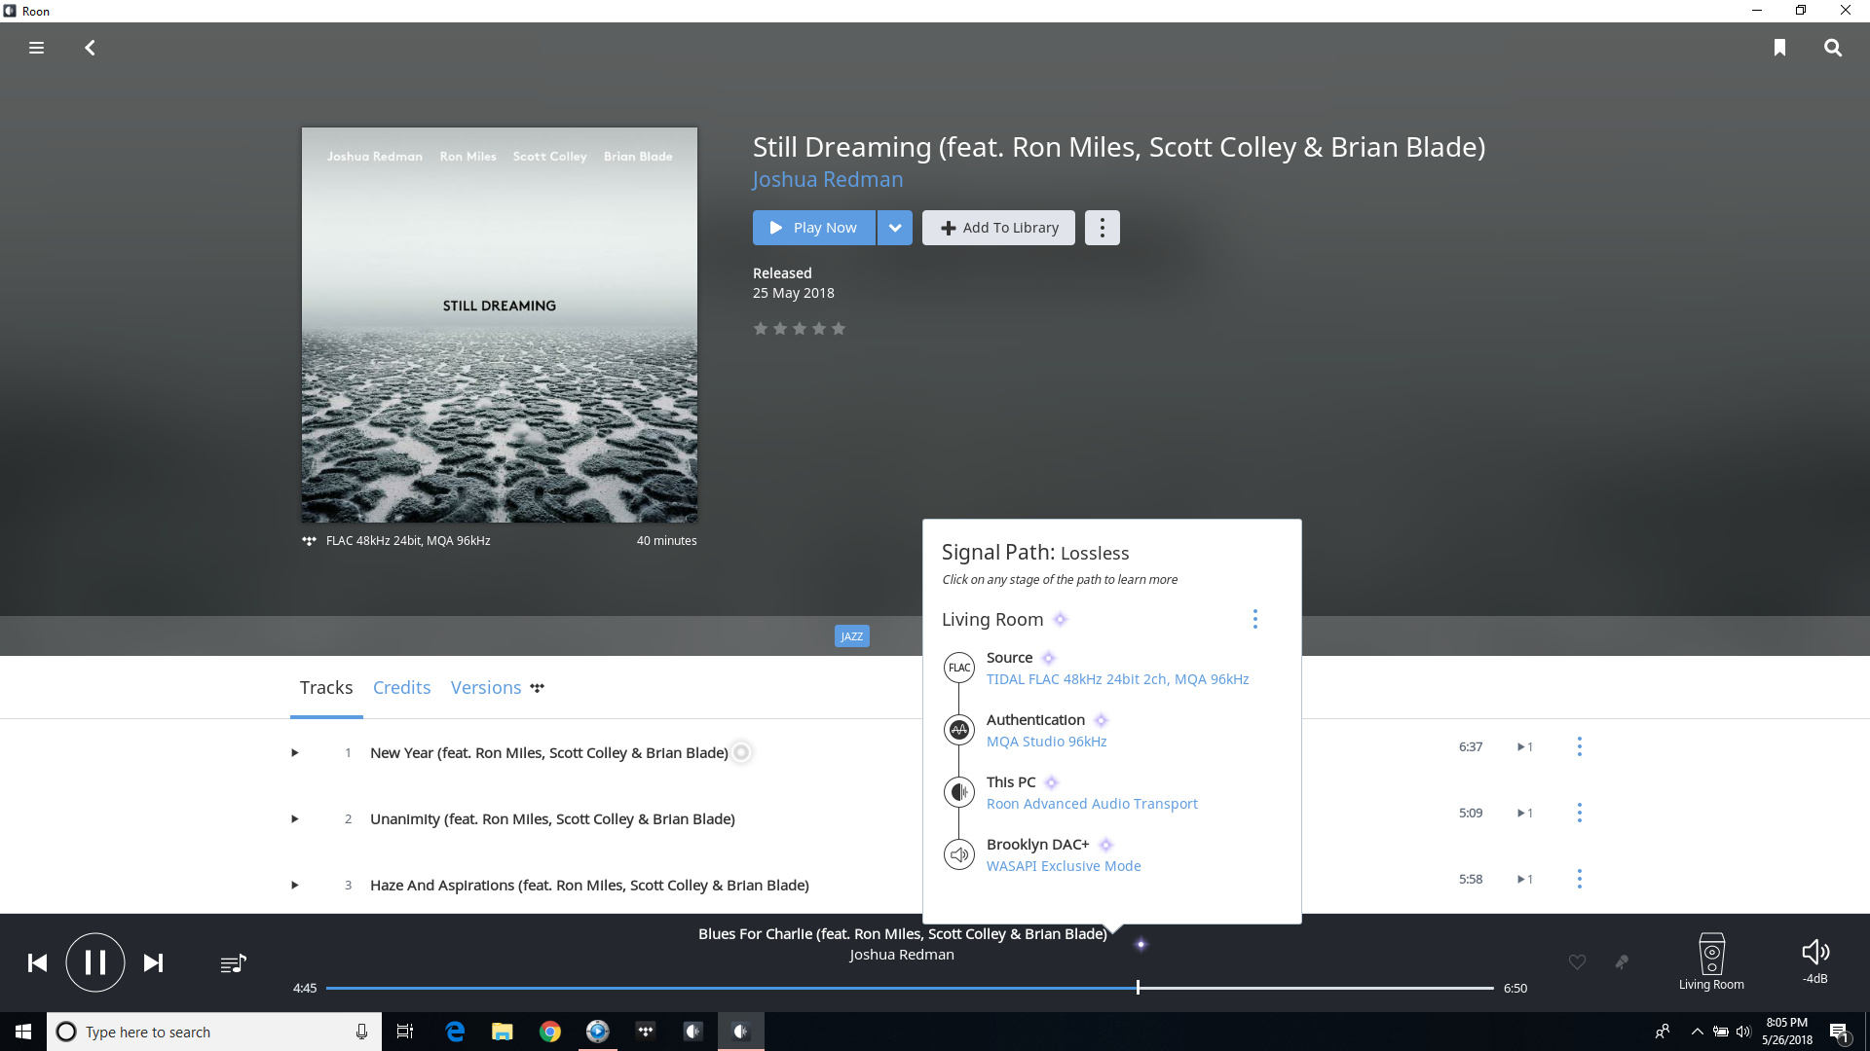Select the Unanimity track title

552,819
